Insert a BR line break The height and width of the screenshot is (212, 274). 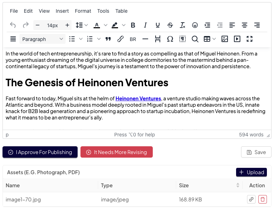[x=133, y=39]
